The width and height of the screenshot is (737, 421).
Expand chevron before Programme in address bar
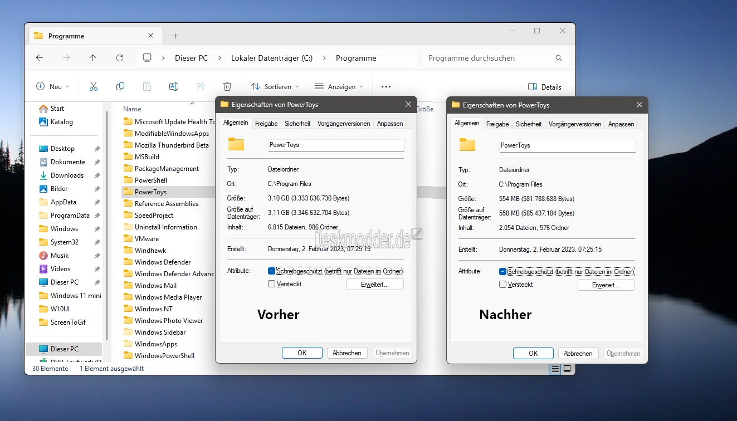tap(324, 58)
